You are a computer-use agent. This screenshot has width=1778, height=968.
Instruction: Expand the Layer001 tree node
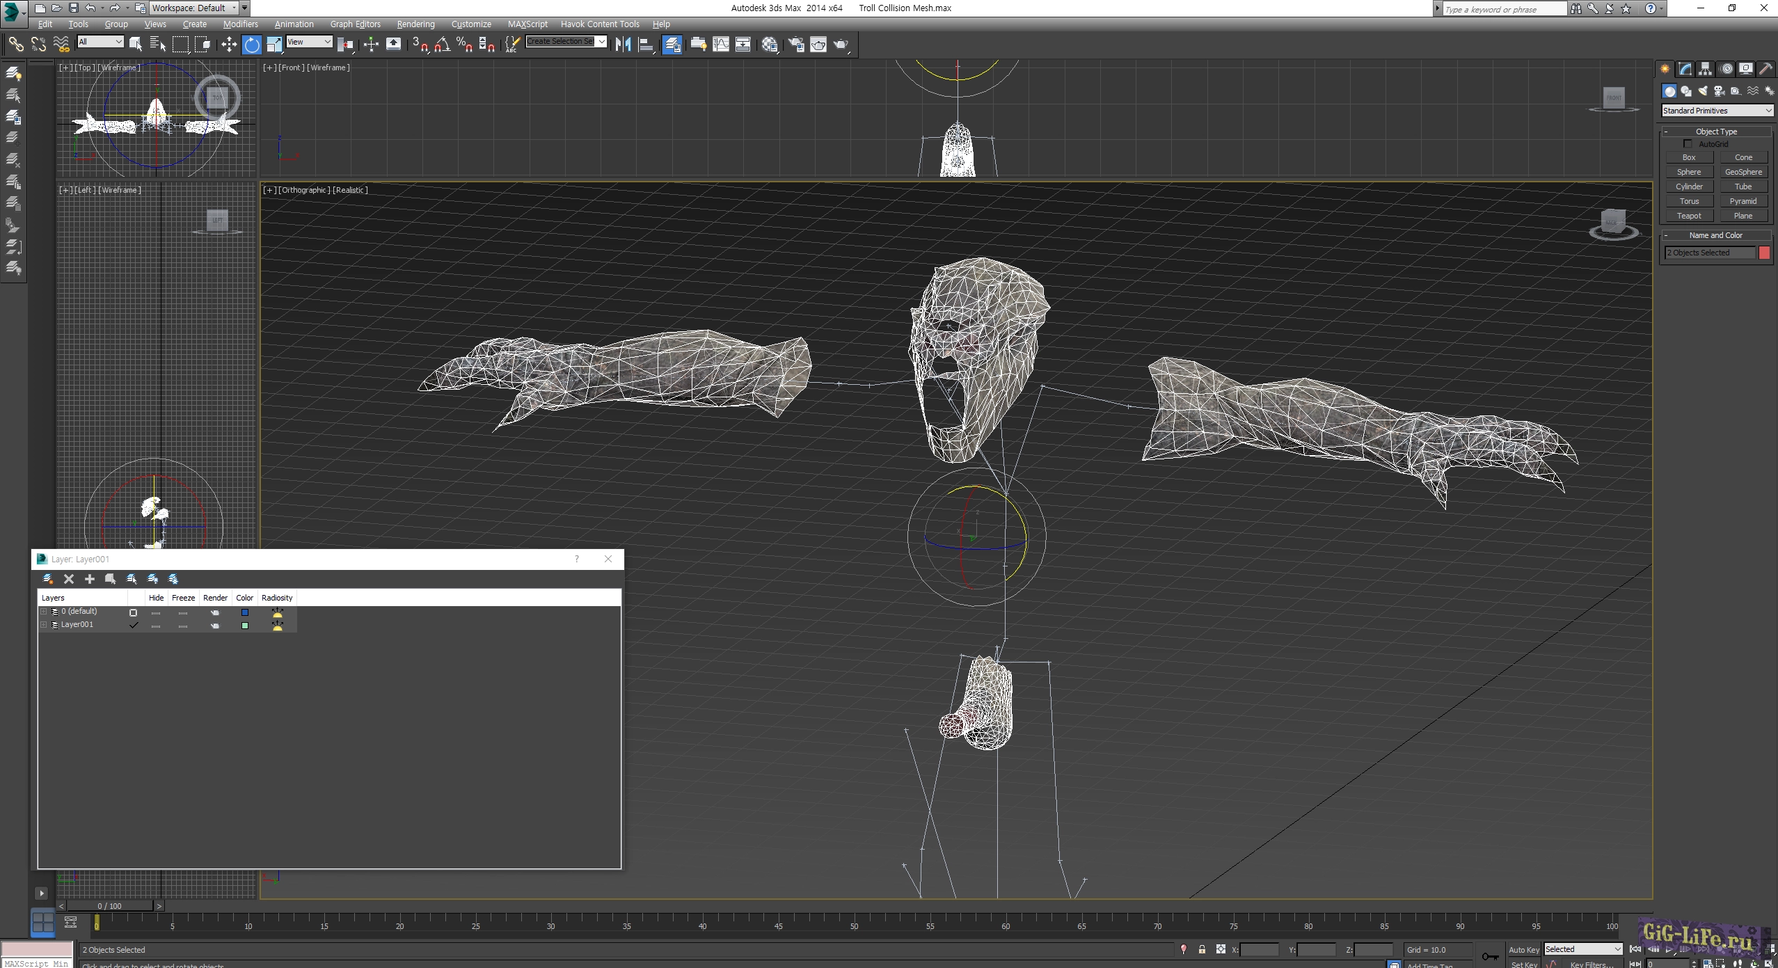pos(44,625)
